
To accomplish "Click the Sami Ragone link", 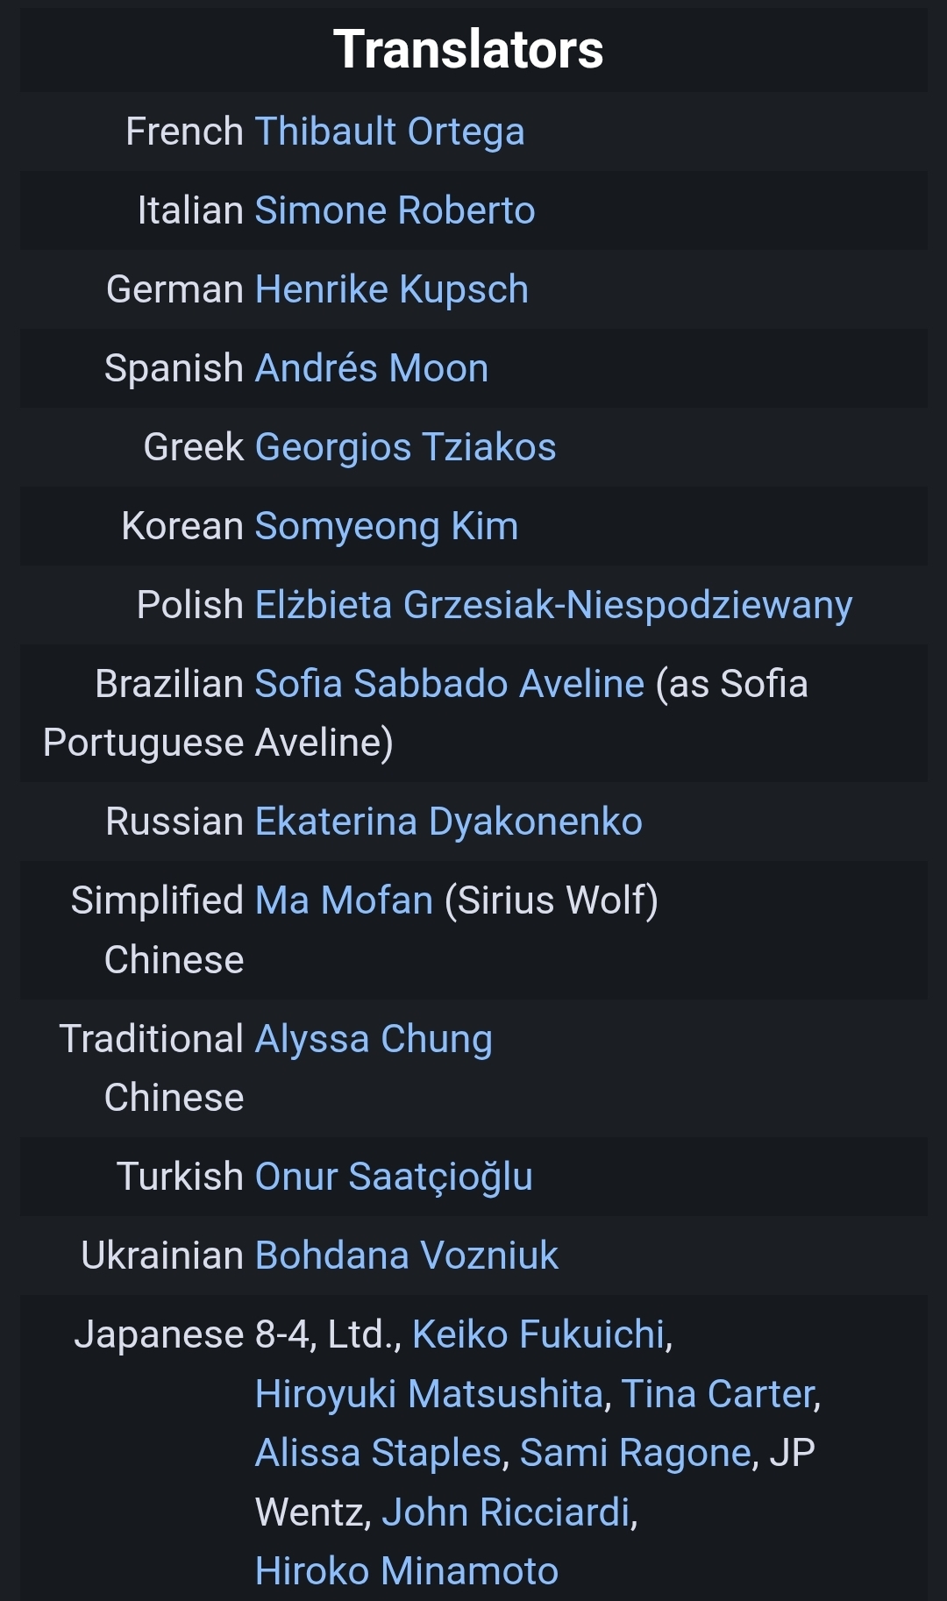I will click(x=636, y=1453).
